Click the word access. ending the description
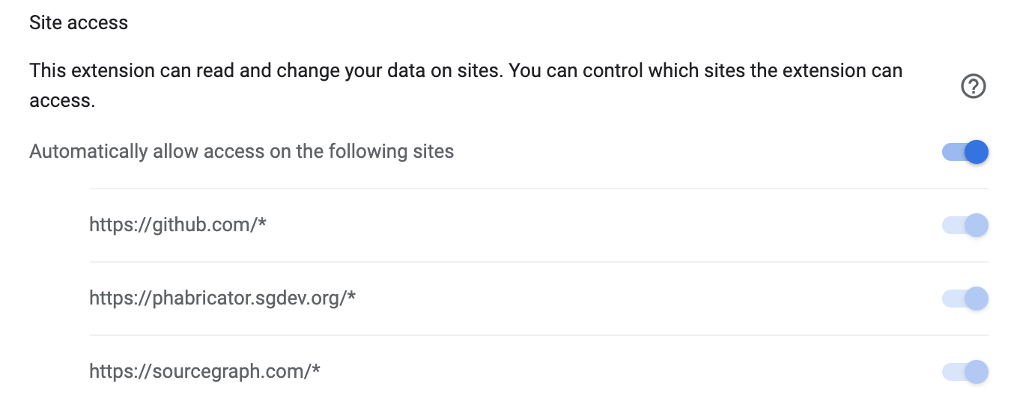This screenshot has height=419, width=1011. point(62,101)
